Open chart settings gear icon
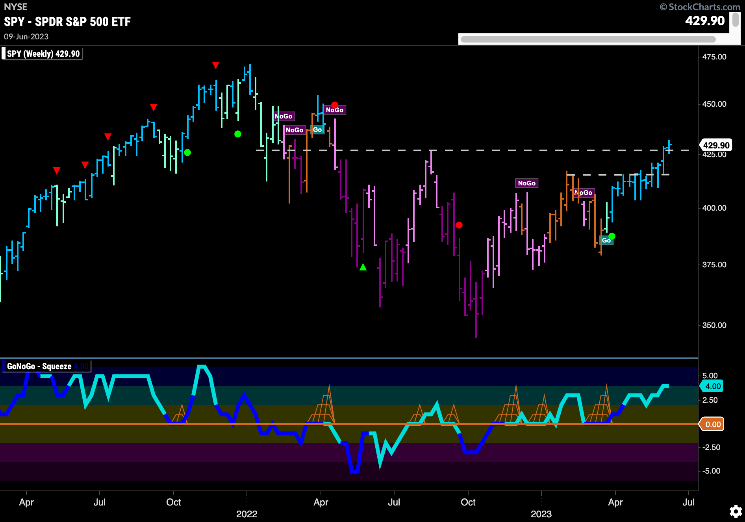745x522 pixels. [736, 511]
